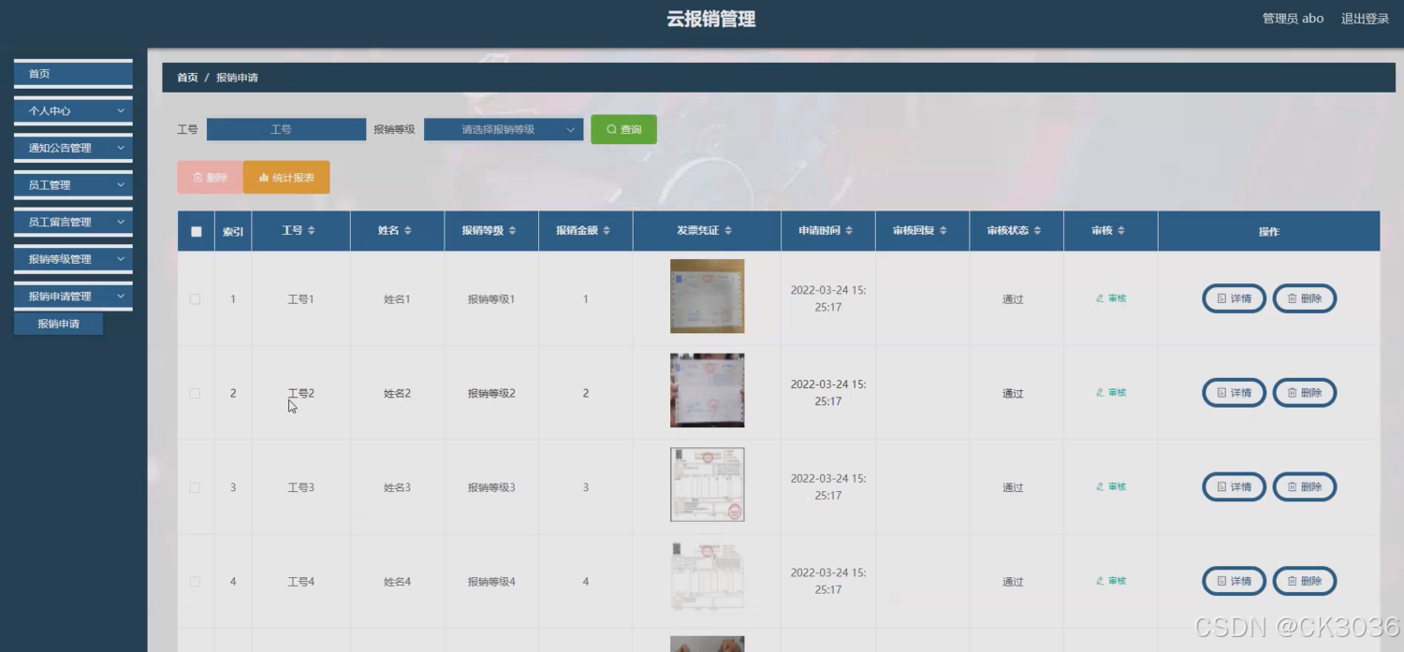Click the 报销等级2 cell
Screen dimensions: 1404x652
[x=491, y=393]
